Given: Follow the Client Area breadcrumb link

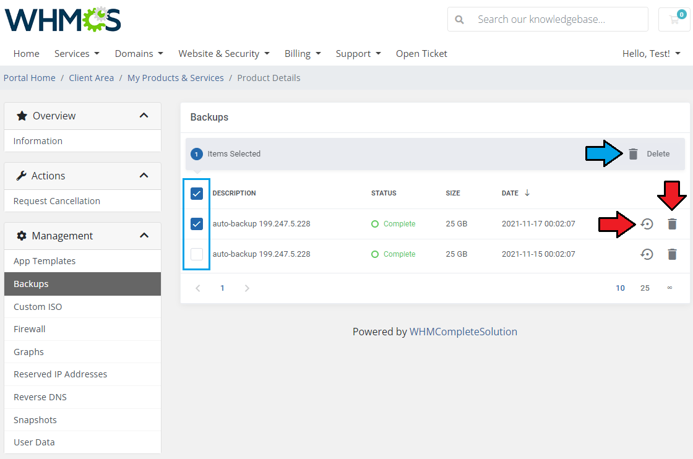Looking at the screenshot, I should point(92,78).
